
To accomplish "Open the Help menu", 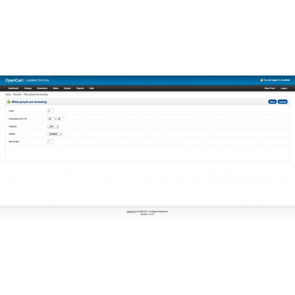I will (91, 88).
